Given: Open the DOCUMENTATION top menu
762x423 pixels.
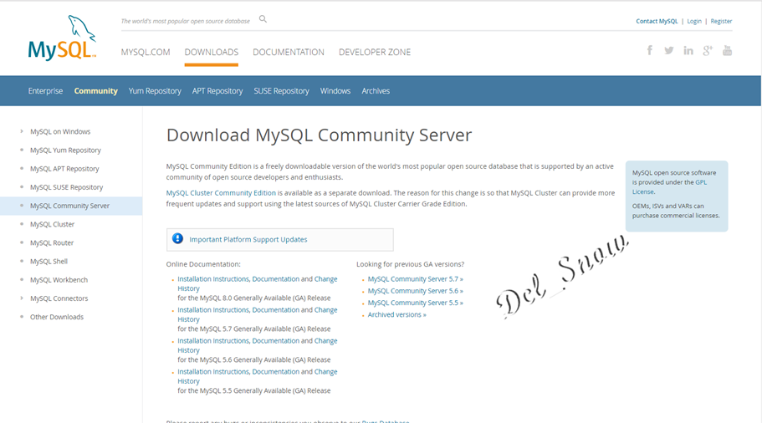Looking at the screenshot, I should [289, 52].
